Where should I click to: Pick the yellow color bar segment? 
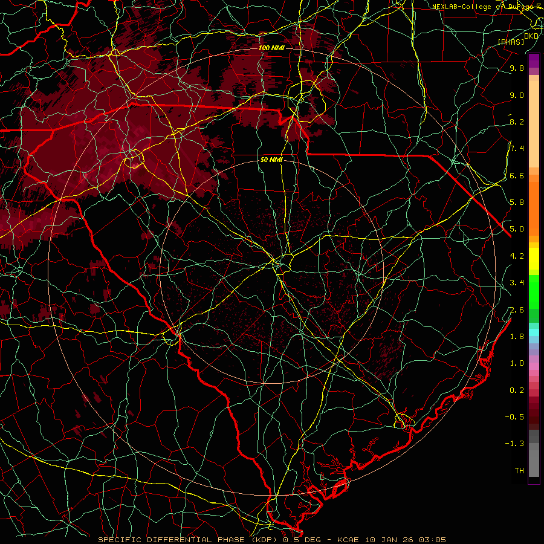(534, 259)
